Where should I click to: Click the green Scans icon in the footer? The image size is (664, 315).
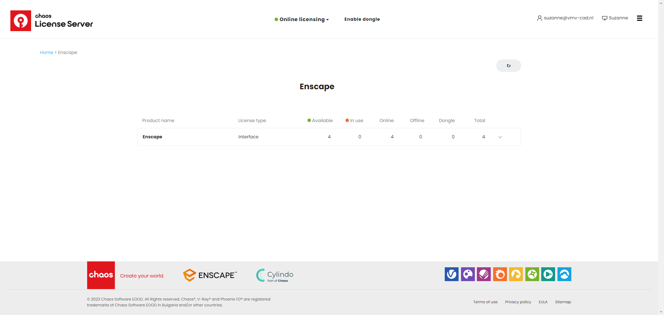(x=532, y=274)
